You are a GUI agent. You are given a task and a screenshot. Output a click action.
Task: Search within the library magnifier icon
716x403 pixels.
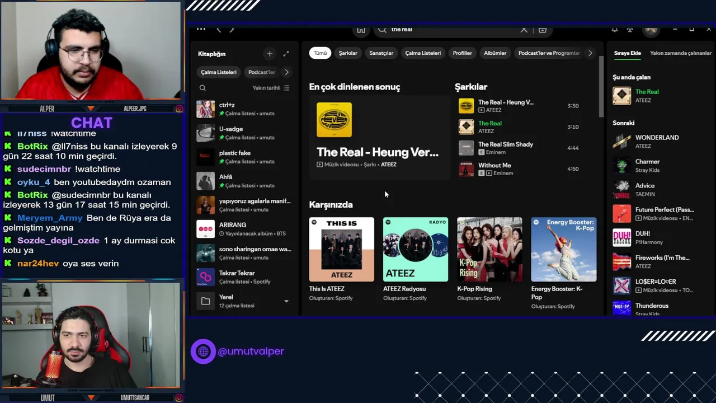tap(202, 88)
